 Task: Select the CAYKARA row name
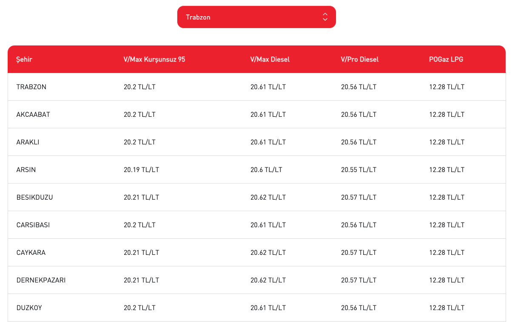31,253
